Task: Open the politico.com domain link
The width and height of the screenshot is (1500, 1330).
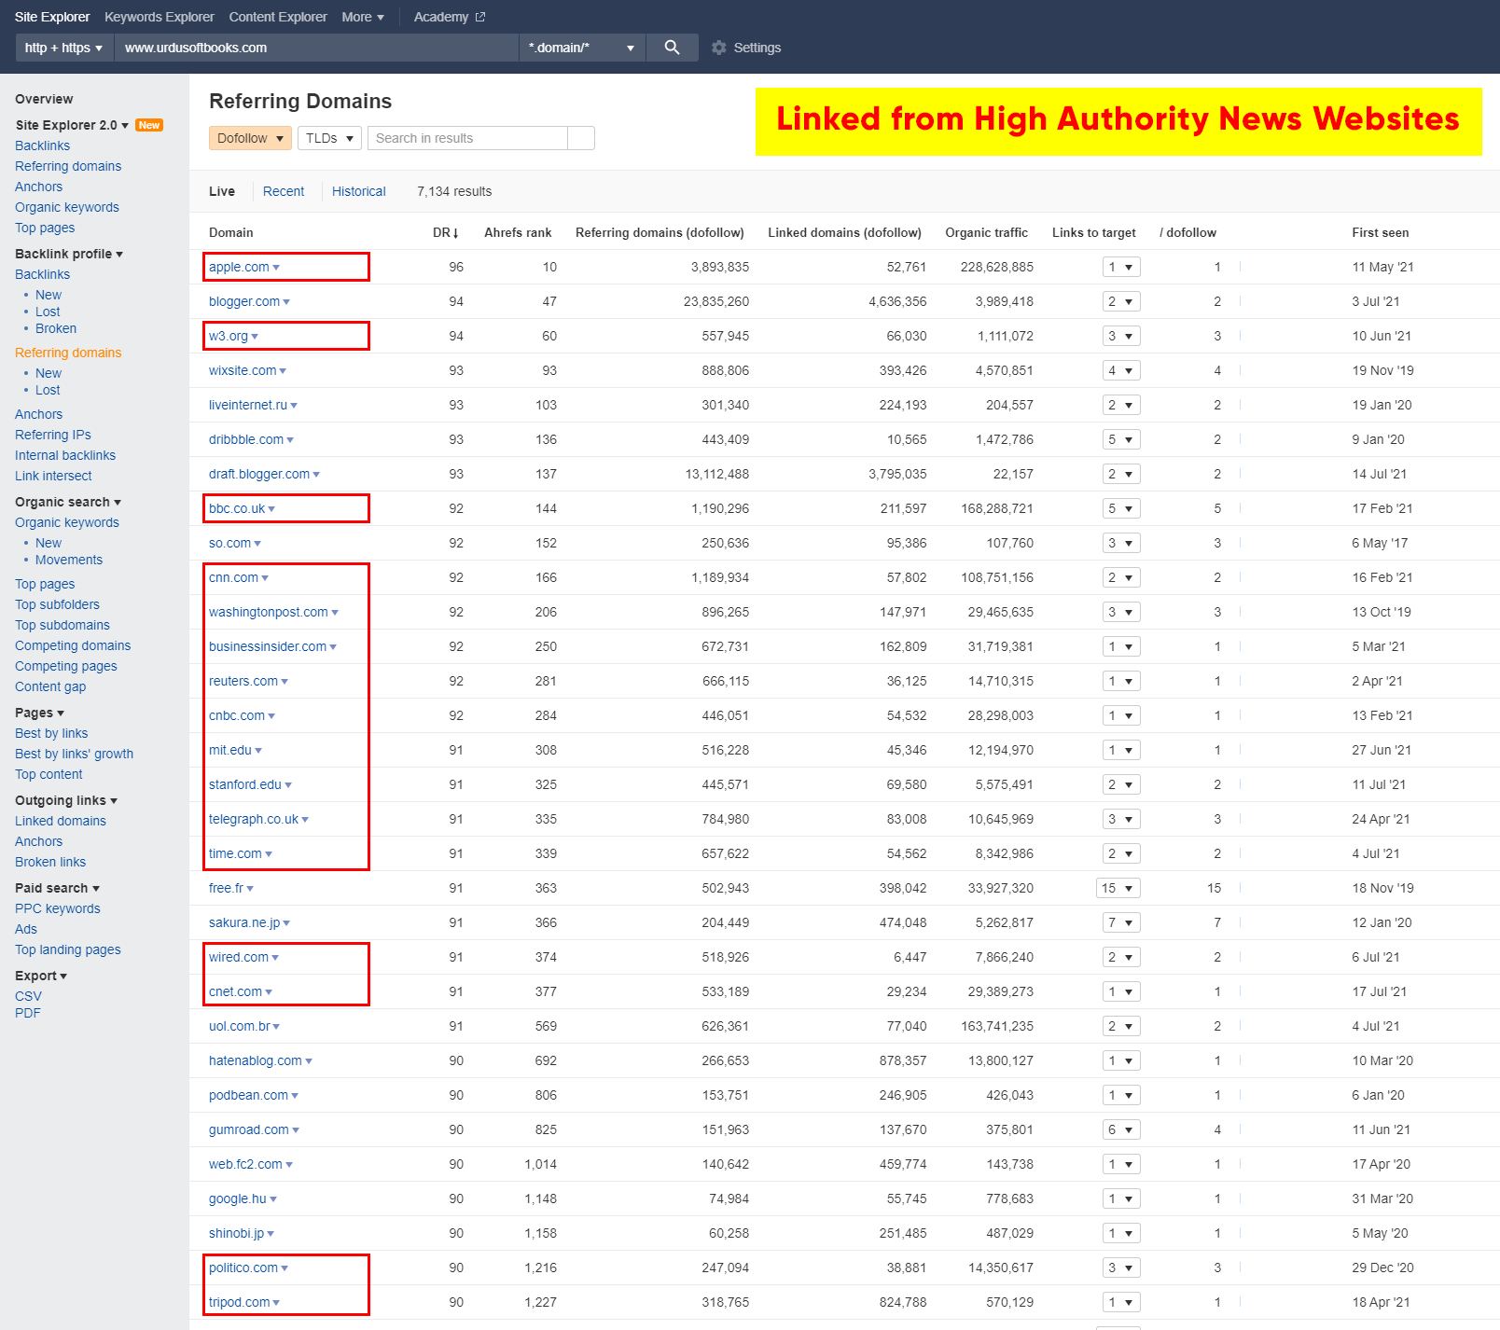Action: coord(243,1268)
